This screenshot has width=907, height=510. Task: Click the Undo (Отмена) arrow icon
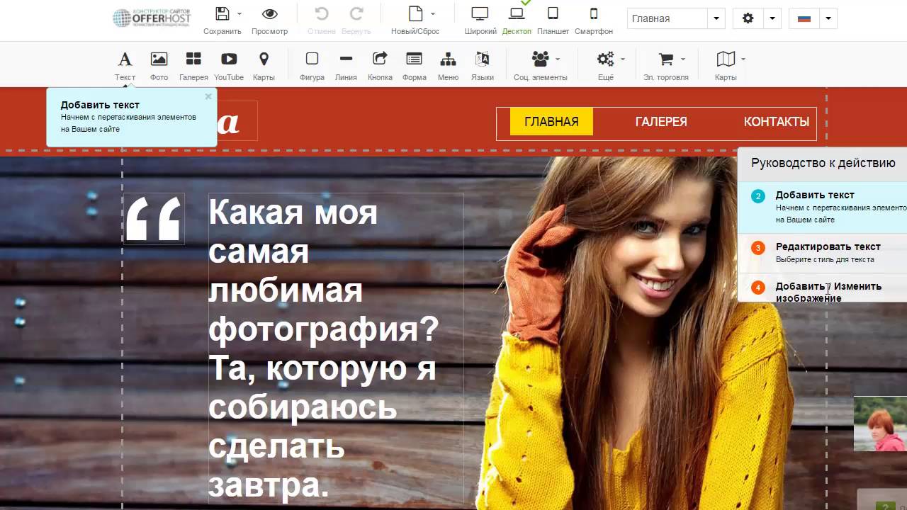tap(322, 13)
